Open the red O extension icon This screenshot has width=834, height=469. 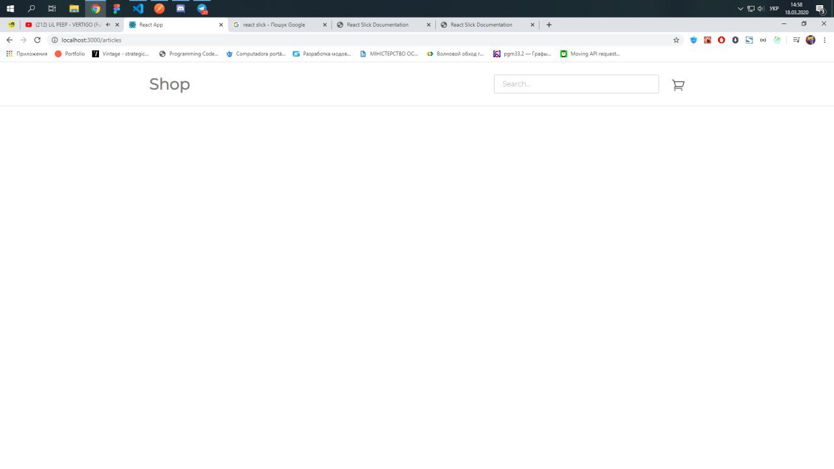click(721, 40)
